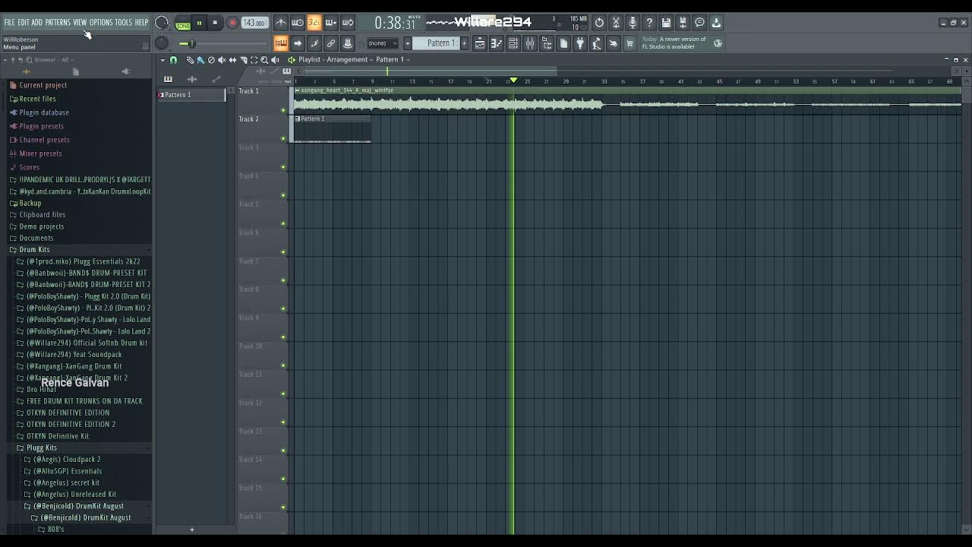The width and height of the screenshot is (972, 547).
Task: Open the mixer view icon
Action: (530, 43)
